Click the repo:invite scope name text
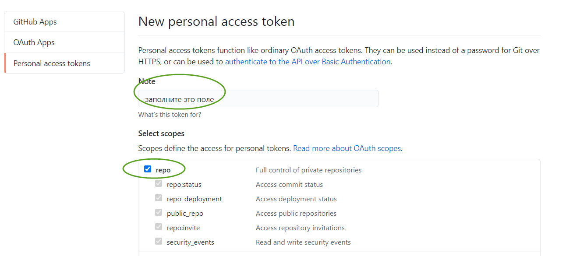Viewport: 573px width, 256px height. pyautogui.click(x=183, y=228)
